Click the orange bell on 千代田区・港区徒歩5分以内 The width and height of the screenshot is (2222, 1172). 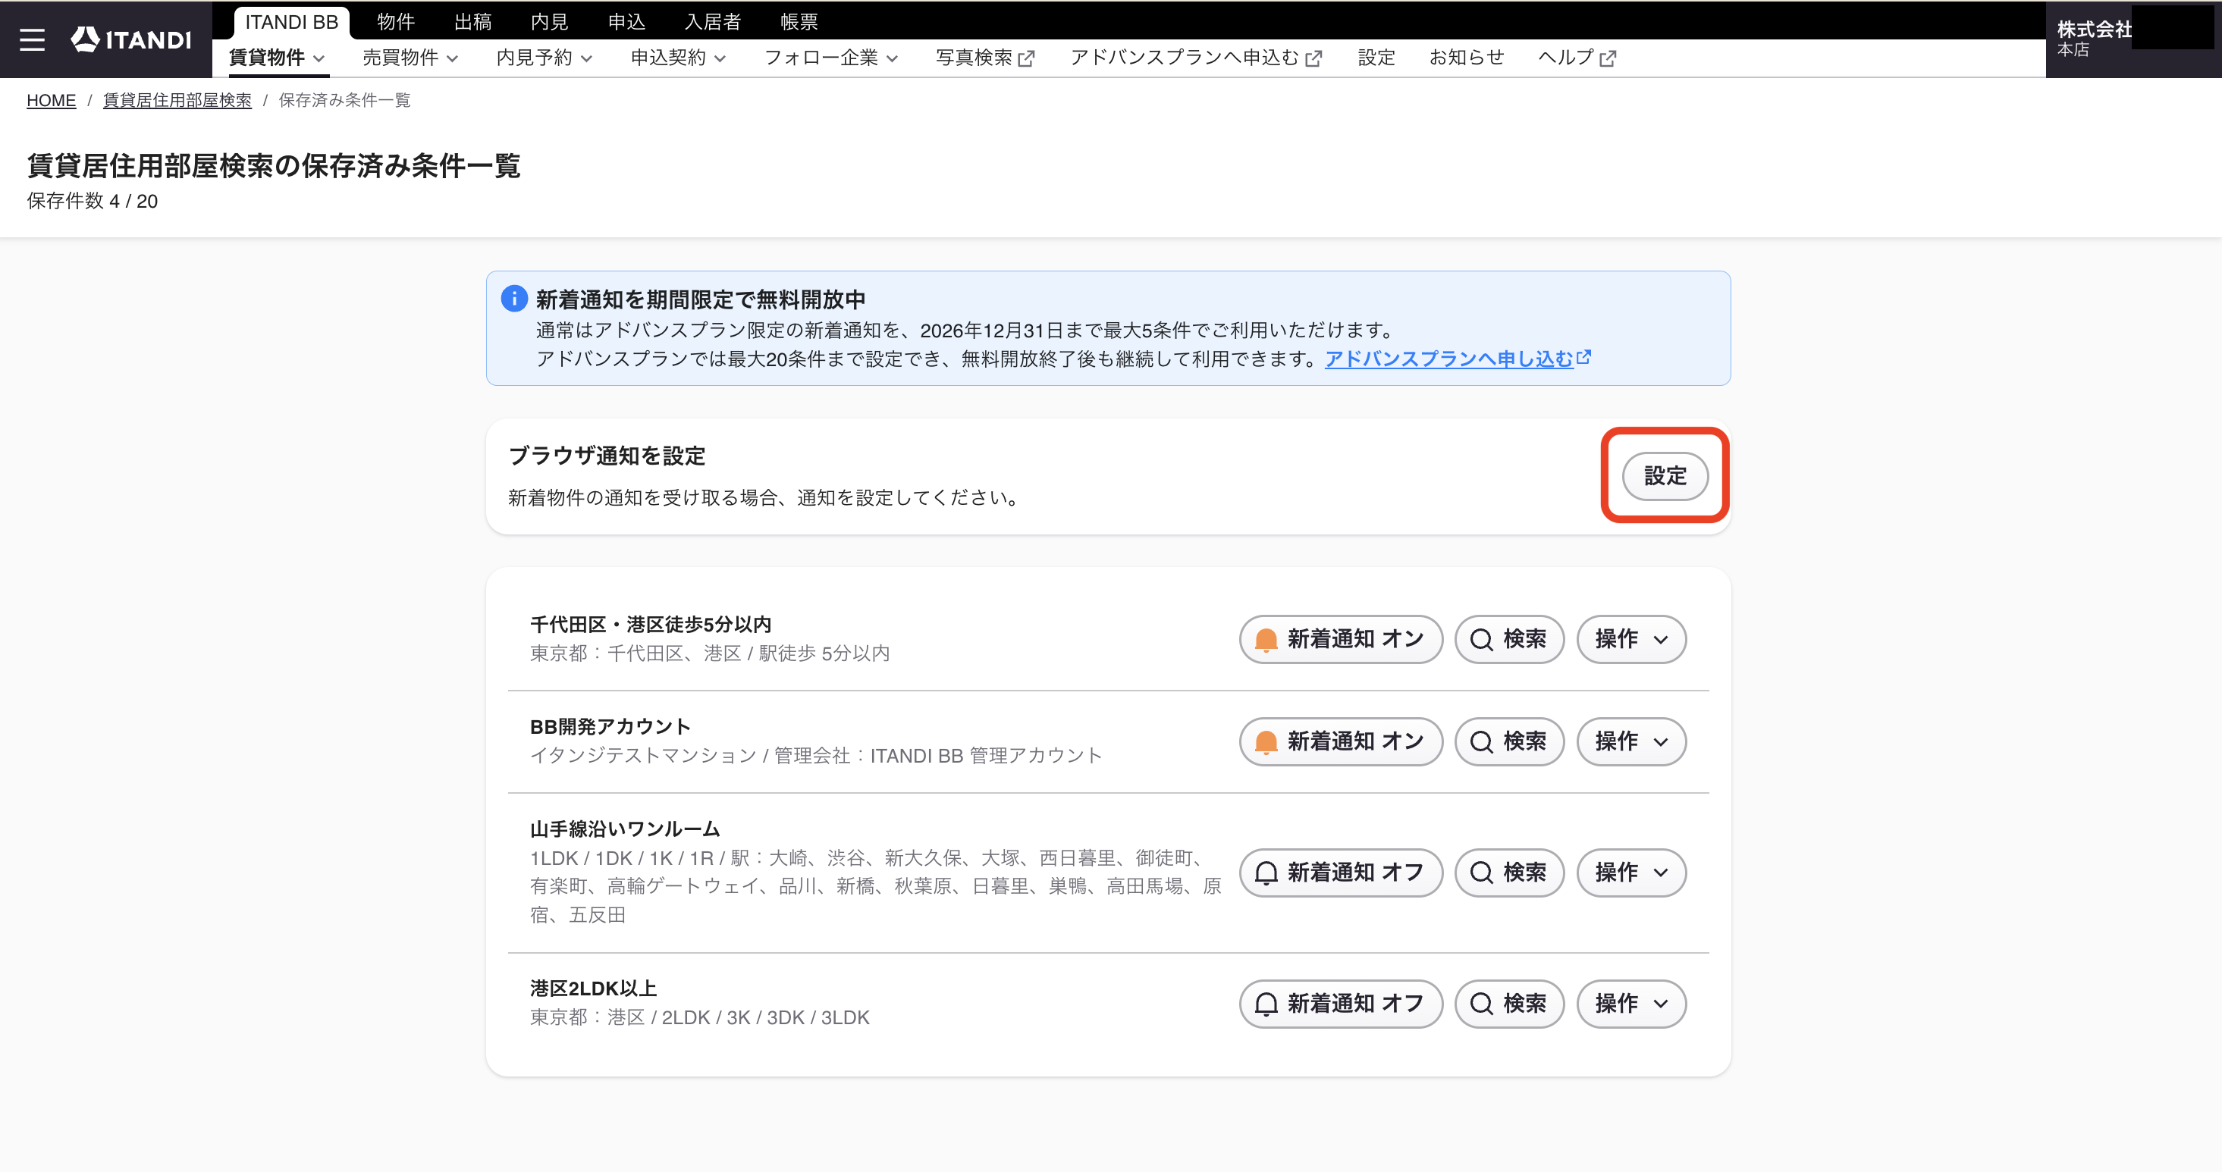[x=1266, y=640]
